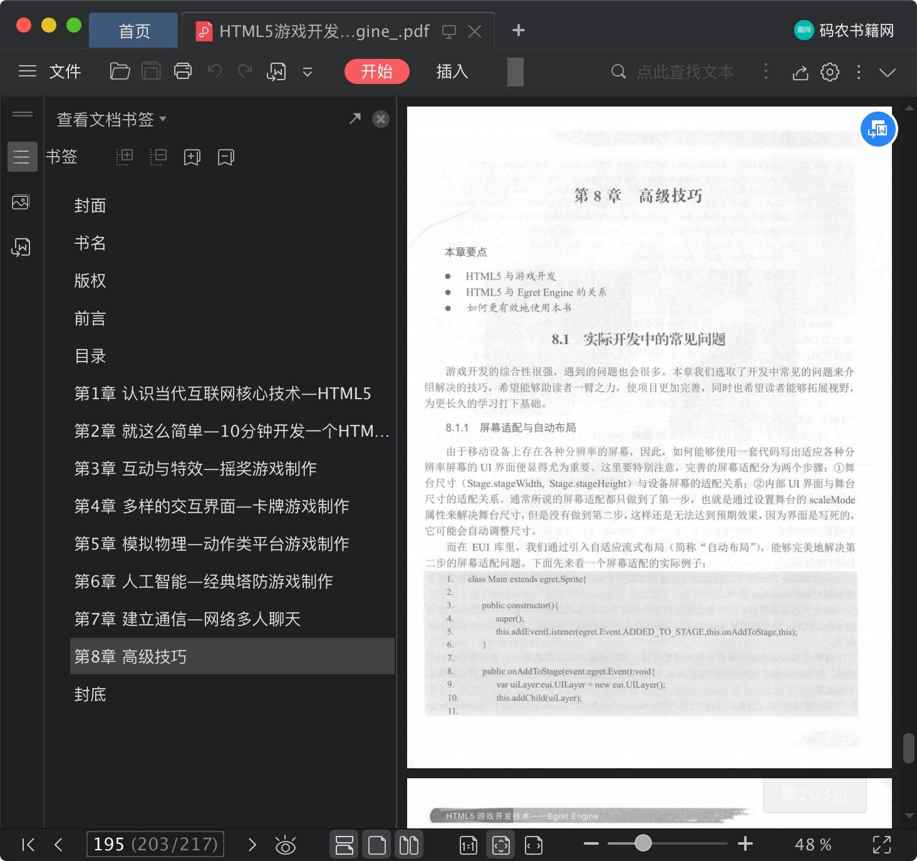This screenshot has height=861, width=917.
Task: Jump to 版权 bookmark
Action: [x=90, y=281]
